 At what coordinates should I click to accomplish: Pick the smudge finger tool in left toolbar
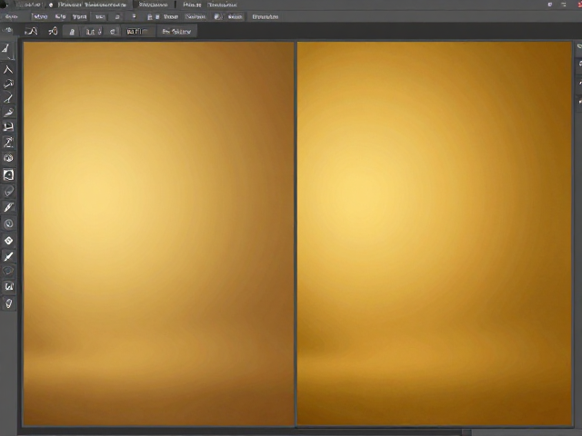pos(8,113)
